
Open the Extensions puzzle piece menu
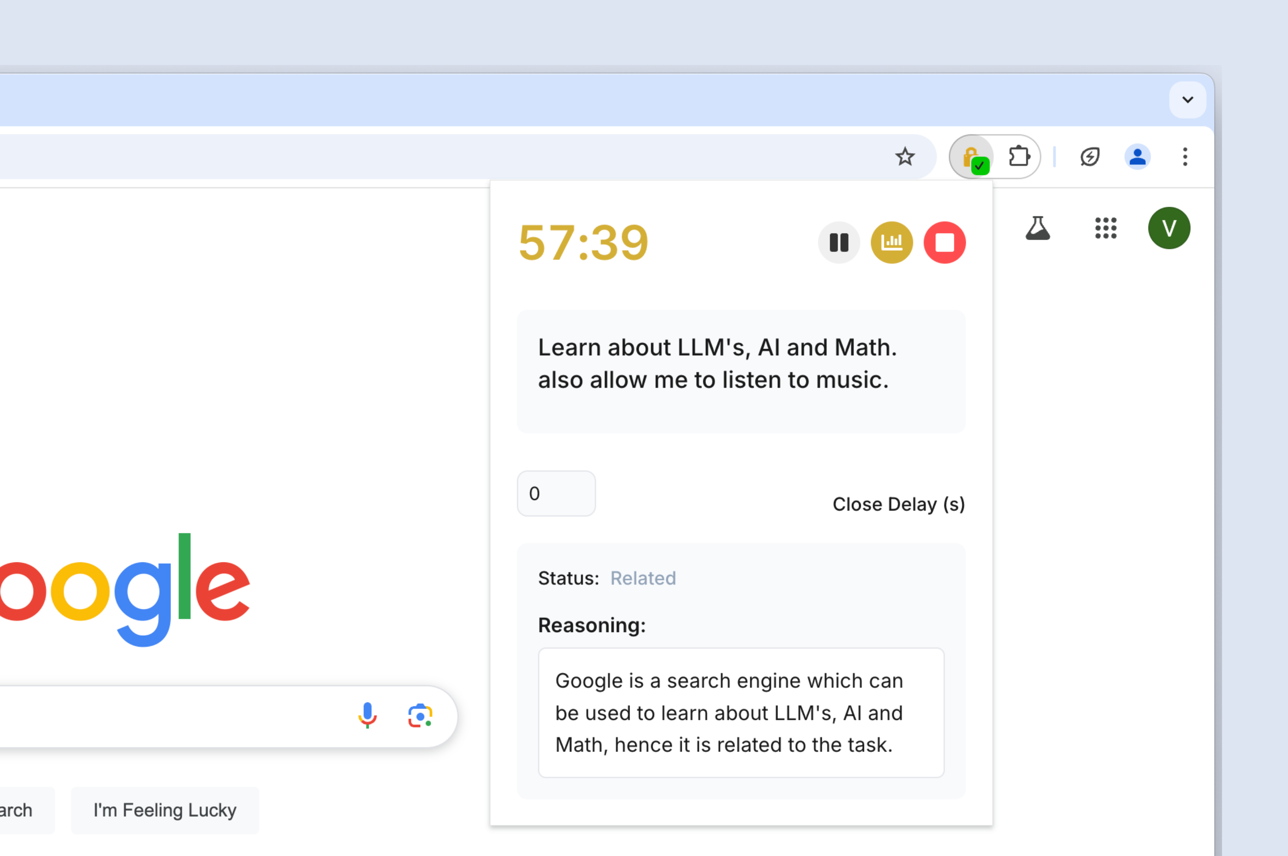tap(1019, 157)
